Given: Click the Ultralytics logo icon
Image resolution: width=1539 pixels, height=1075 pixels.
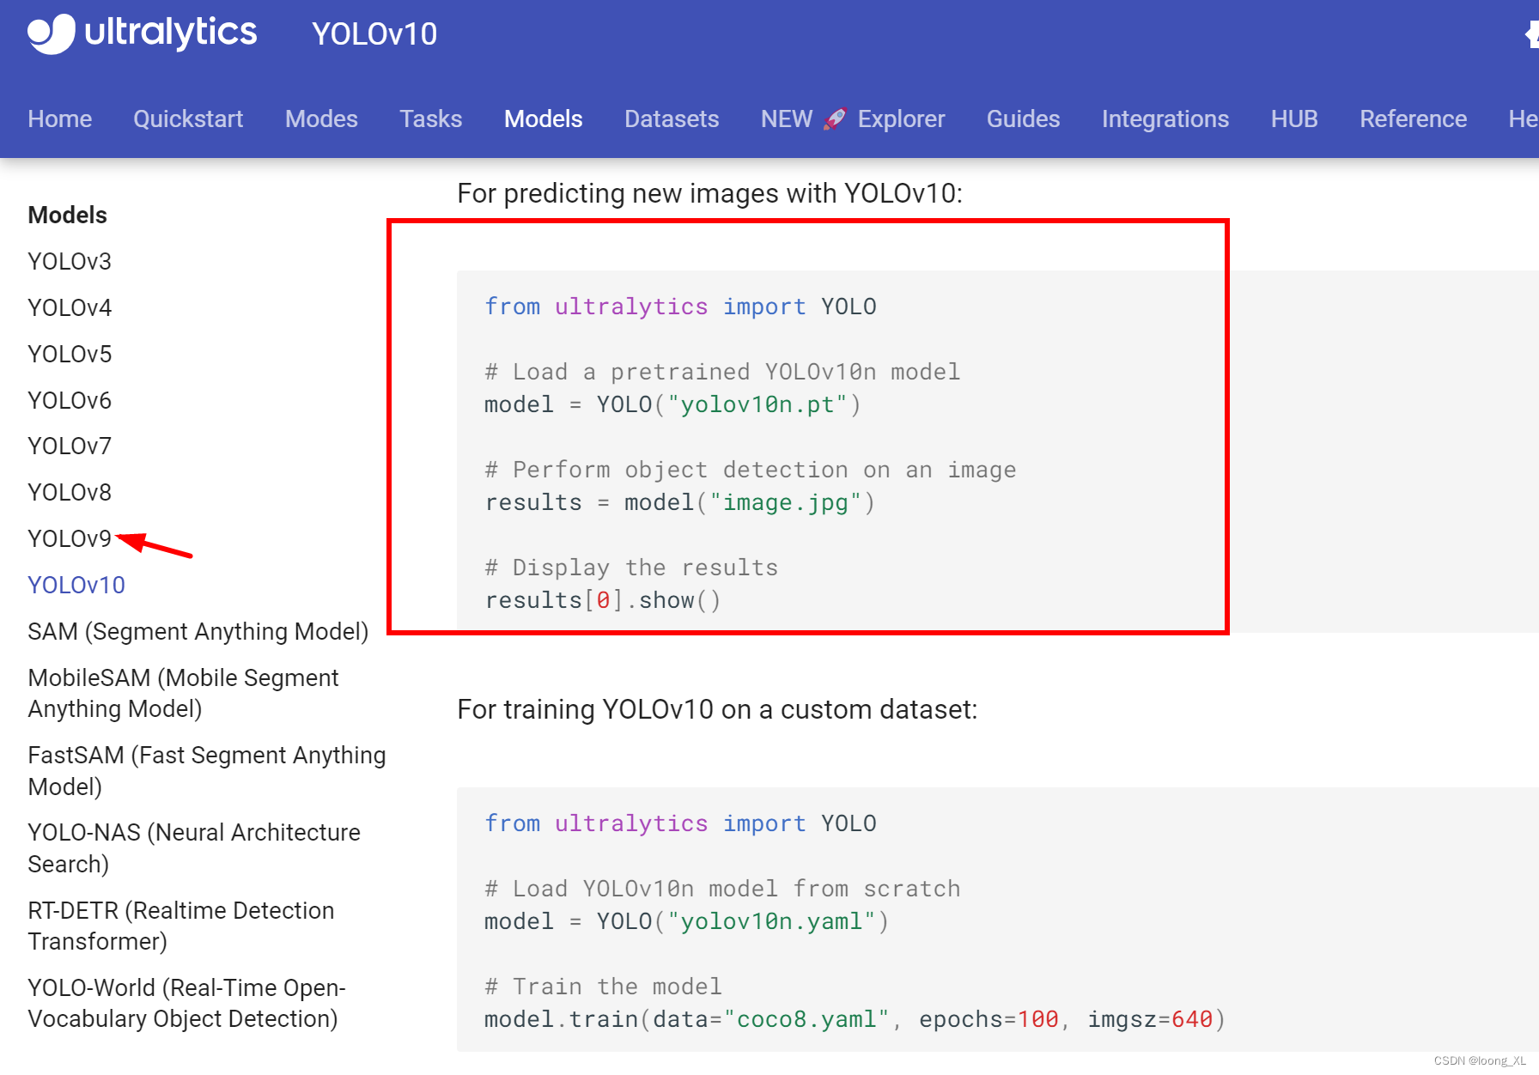Looking at the screenshot, I should point(52,33).
